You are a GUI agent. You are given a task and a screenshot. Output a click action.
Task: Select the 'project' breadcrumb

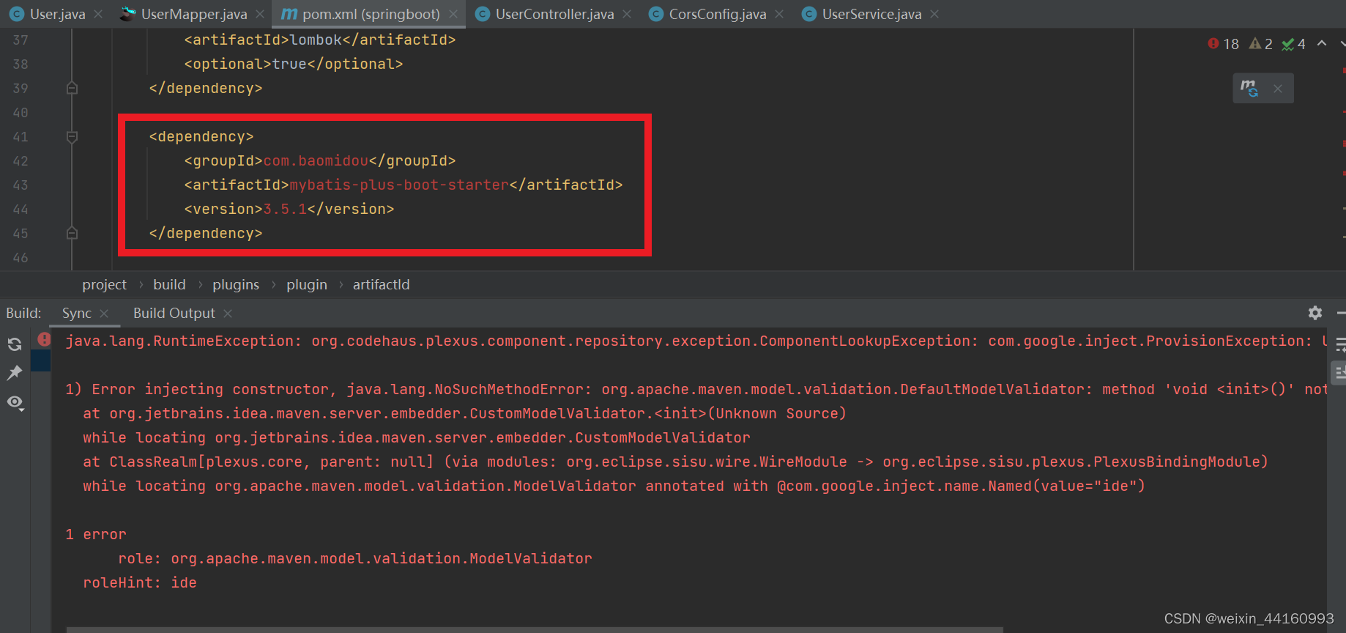pos(104,284)
